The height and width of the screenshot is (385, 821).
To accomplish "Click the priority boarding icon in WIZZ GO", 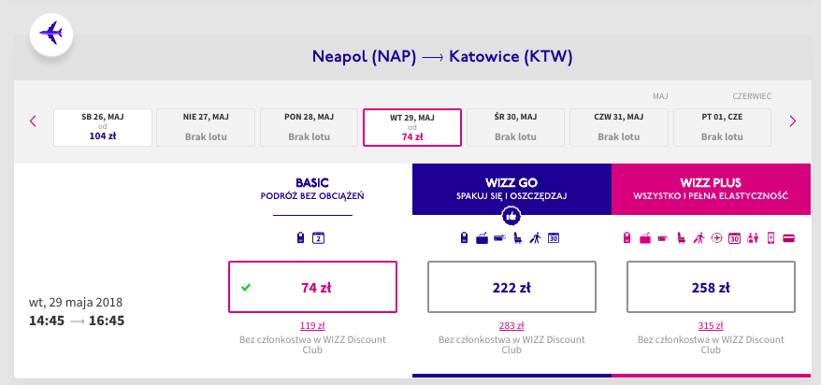I will (535, 238).
